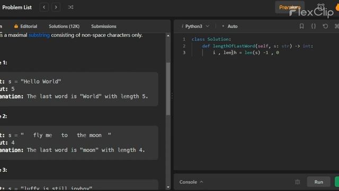The height and width of the screenshot is (191, 339).
Task: Open the Python3 language dropdown
Action: click(195, 26)
